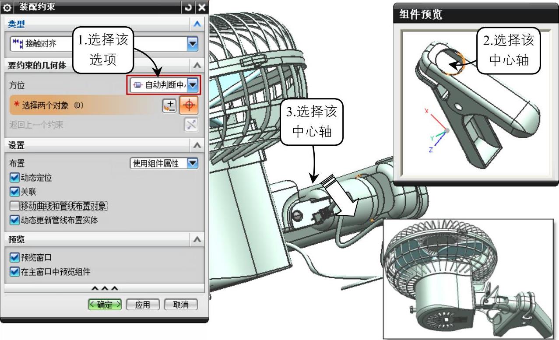Collapse the 预览 section
Viewport: 559px width, 340px height.
[197, 239]
